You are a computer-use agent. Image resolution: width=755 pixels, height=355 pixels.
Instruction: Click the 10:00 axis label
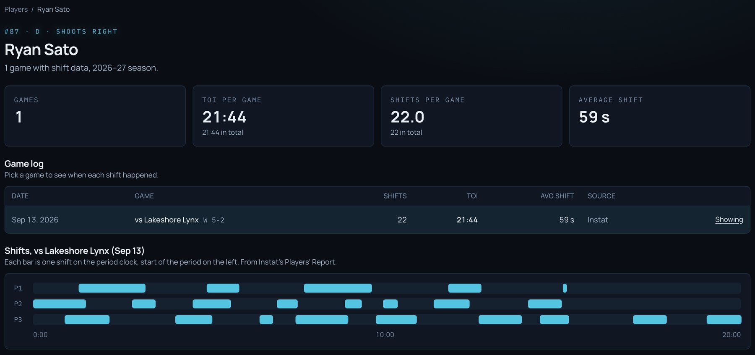(x=385, y=335)
